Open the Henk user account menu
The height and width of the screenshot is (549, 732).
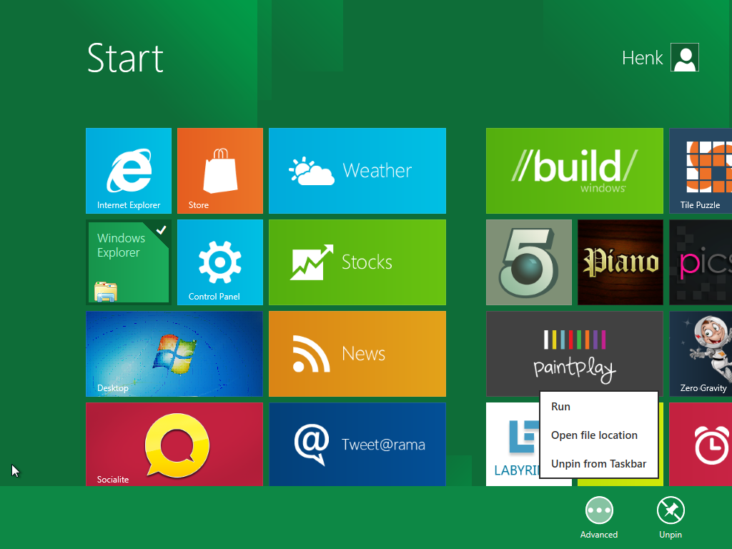[660, 57]
